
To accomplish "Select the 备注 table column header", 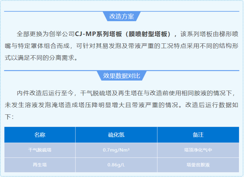I will coord(198,135).
